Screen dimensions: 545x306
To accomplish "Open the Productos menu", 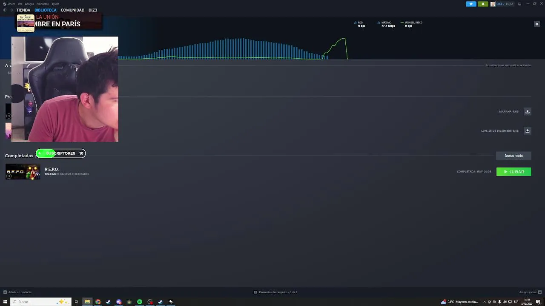I will click(x=43, y=4).
